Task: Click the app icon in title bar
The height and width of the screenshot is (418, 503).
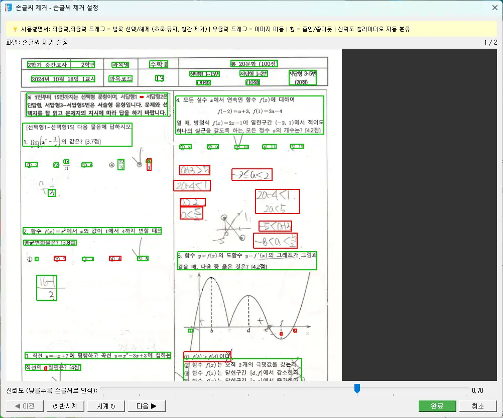Action: pyautogui.click(x=8, y=8)
